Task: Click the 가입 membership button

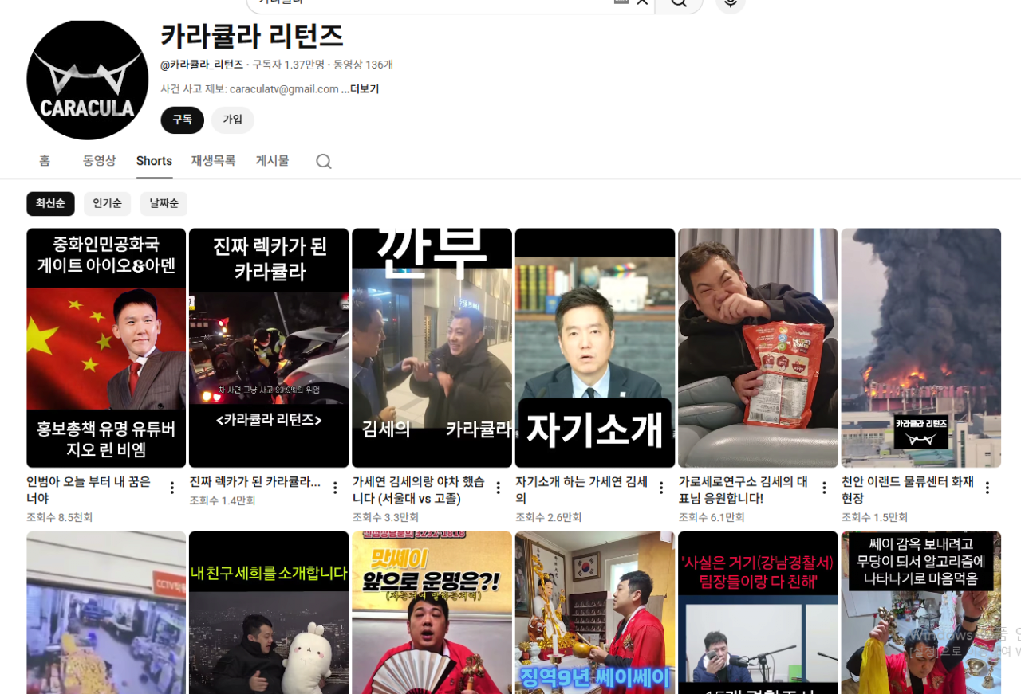Action: pyautogui.click(x=232, y=120)
